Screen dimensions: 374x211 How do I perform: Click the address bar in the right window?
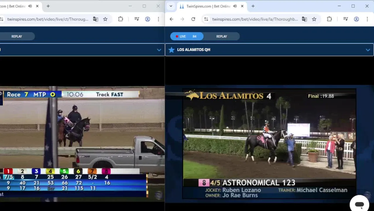coord(255,19)
